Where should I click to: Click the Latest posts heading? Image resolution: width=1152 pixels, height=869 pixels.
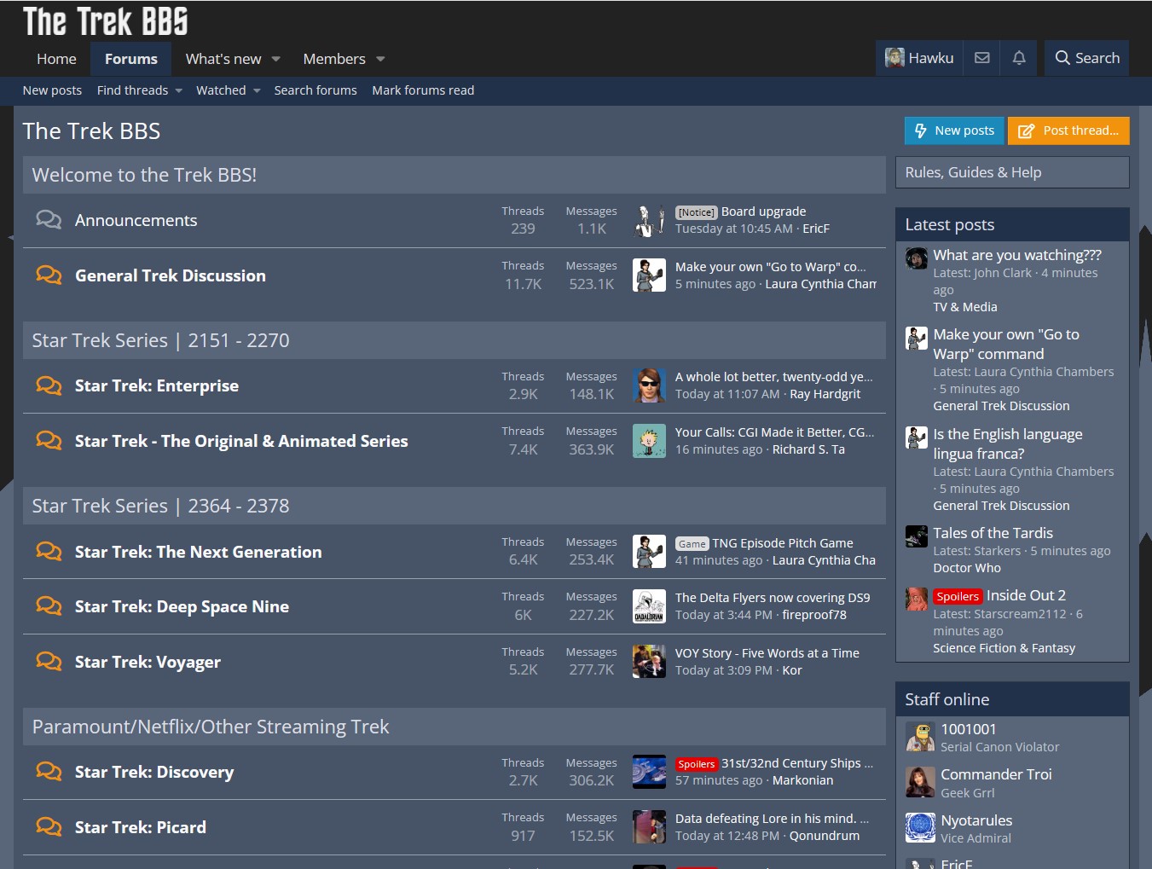pos(950,224)
